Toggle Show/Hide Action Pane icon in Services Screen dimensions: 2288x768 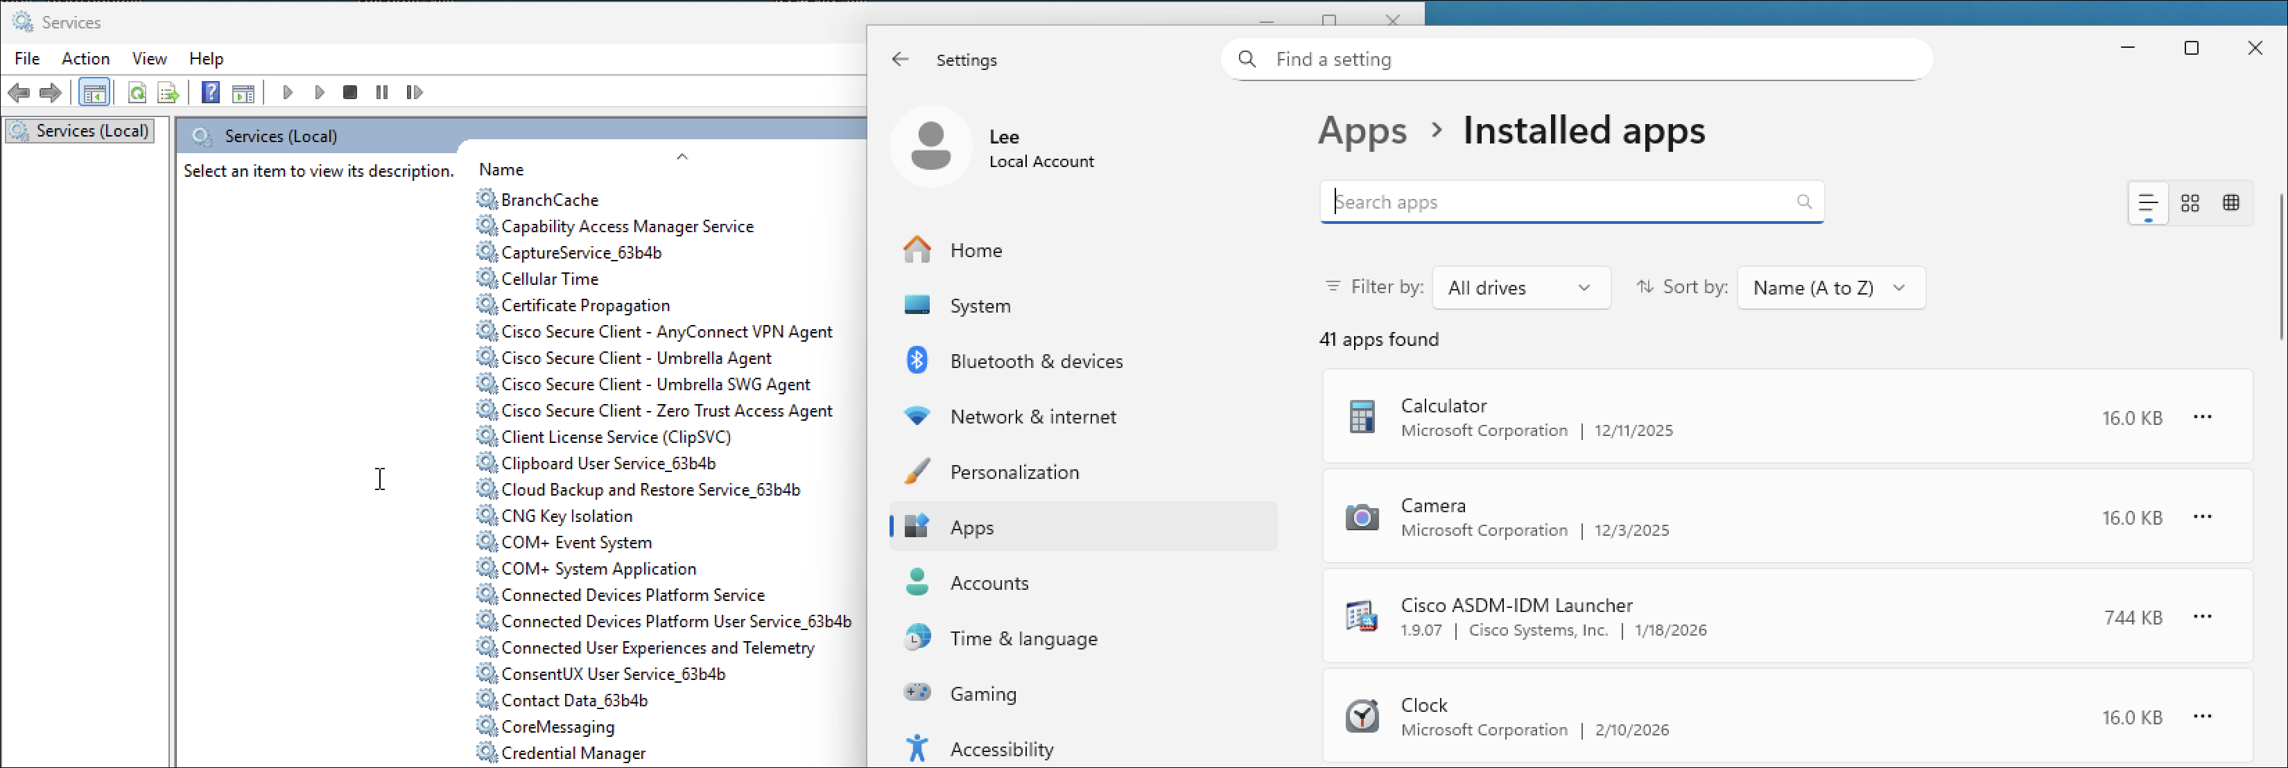(x=243, y=92)
